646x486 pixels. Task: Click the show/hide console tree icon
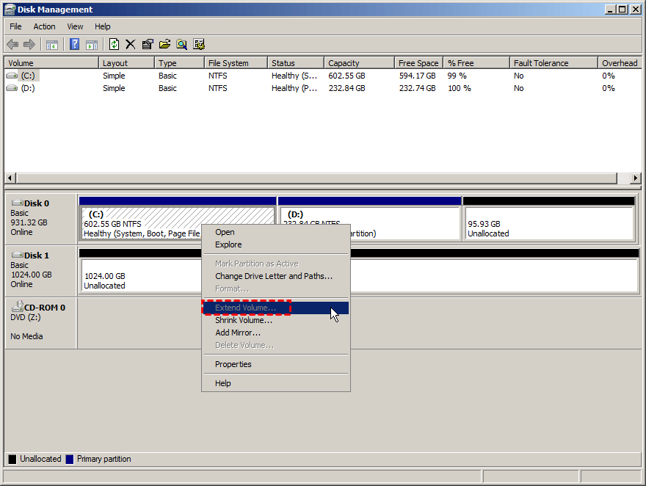pos(52,45)
